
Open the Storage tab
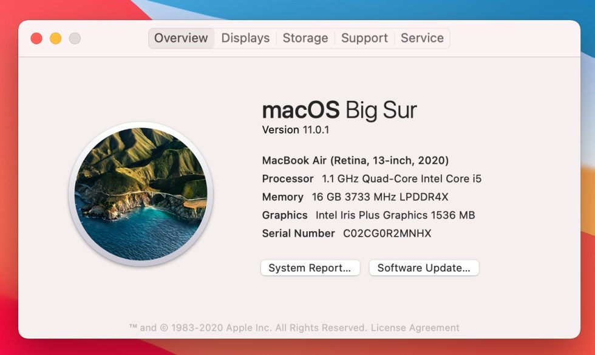coord(305,38)
